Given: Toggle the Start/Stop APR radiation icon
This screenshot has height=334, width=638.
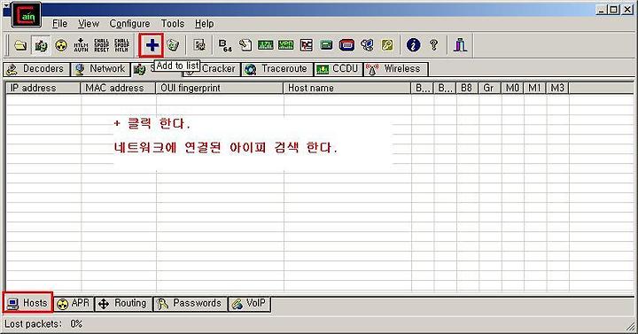Looking at the screenshot, I should click(x=61, y=45).
